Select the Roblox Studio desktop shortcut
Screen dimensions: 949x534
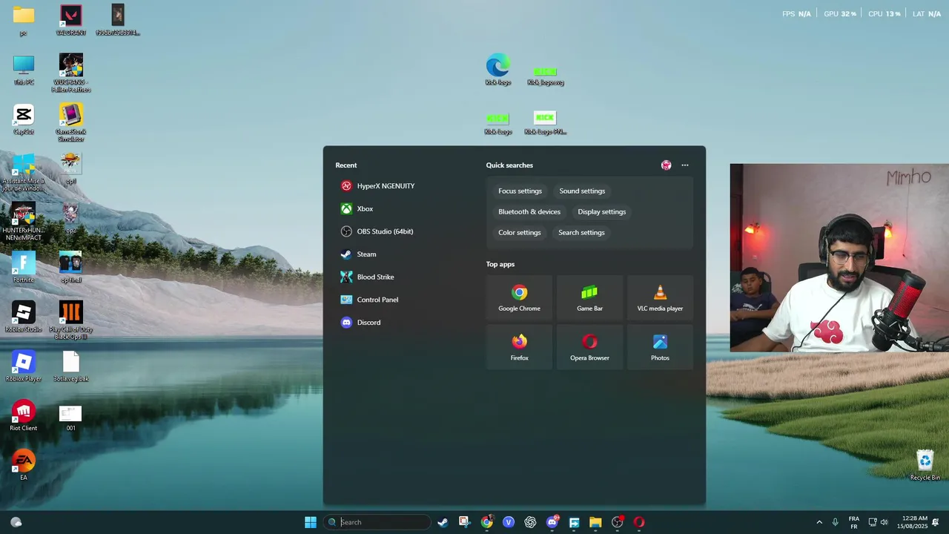(x=24, y=317)
